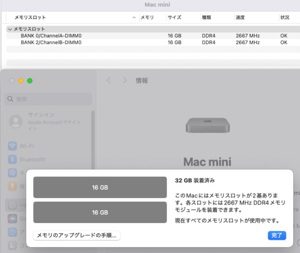This screenshot has height=253, width=300.
Task: Click サインイン Apple Account text
Action: [x=54, y=121]
